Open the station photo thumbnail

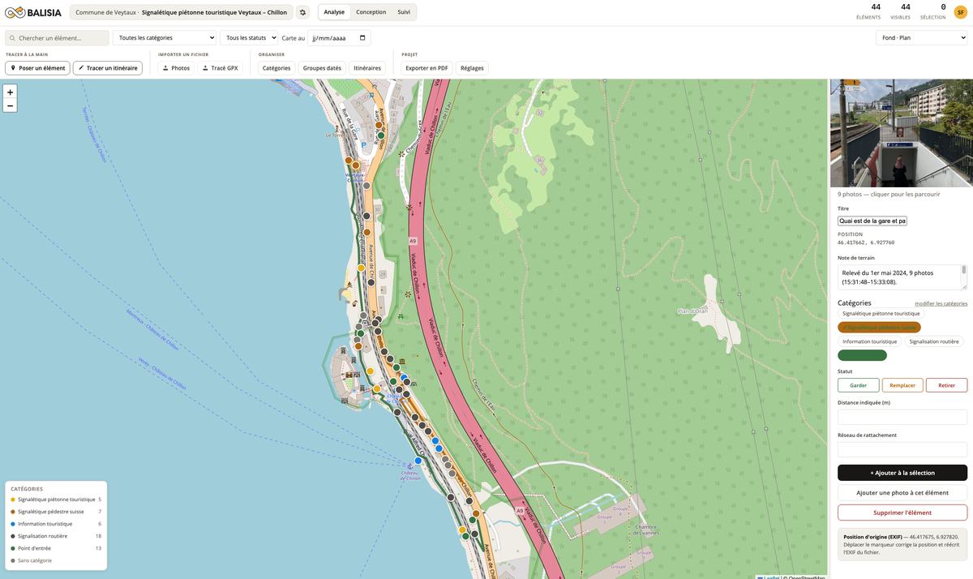pyautogui.click(x=902, y=133)
